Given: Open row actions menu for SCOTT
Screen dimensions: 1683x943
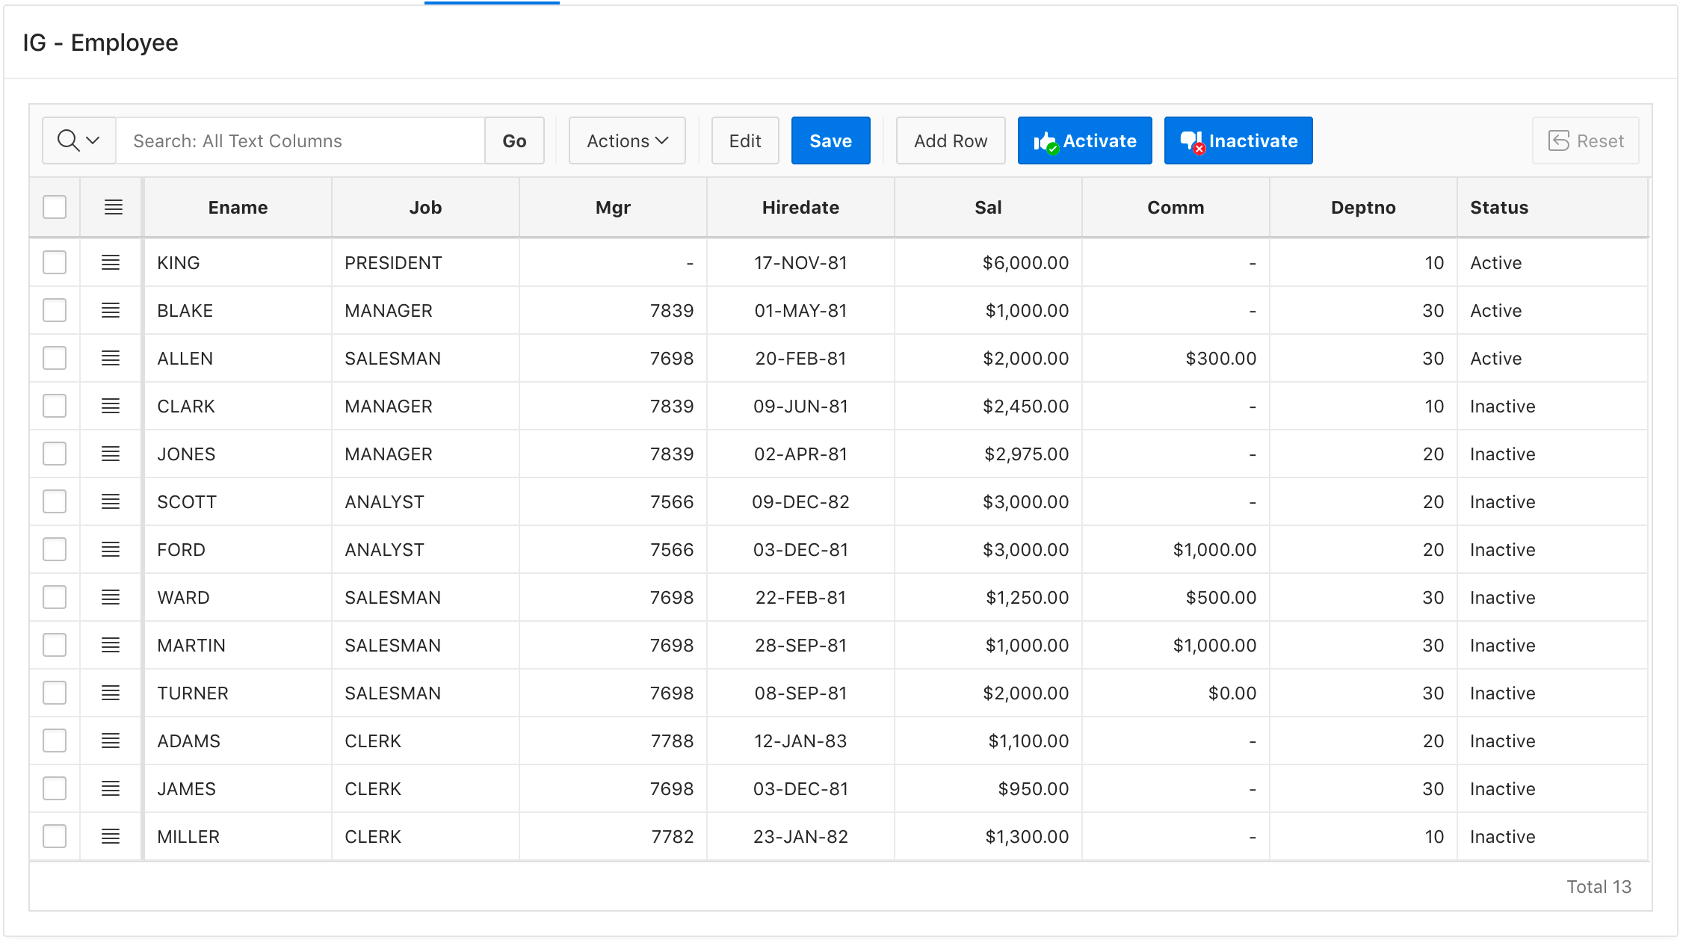Looking at the screenshot, I should 111,501.
